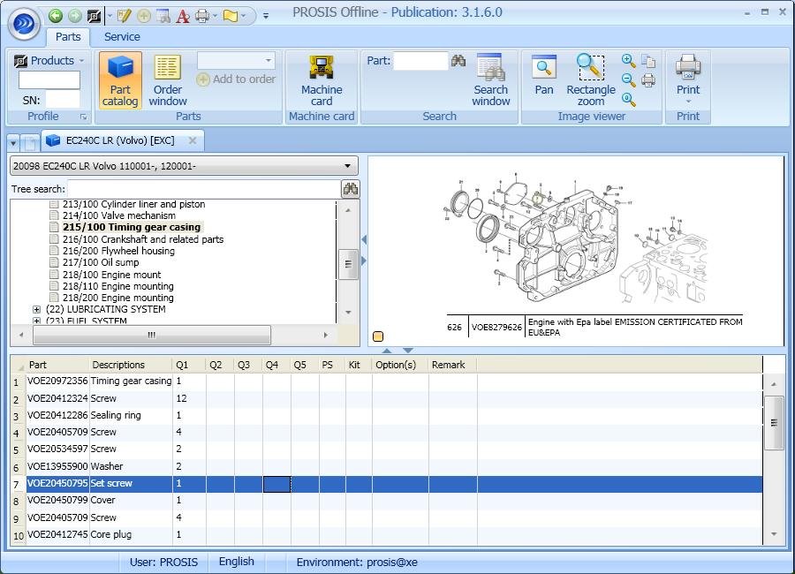The image size is (795, 574).
Task: Switch to the Service ribbon tab
Action: point(122,37)
